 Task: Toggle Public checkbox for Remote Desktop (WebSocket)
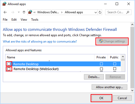[115, 69]
